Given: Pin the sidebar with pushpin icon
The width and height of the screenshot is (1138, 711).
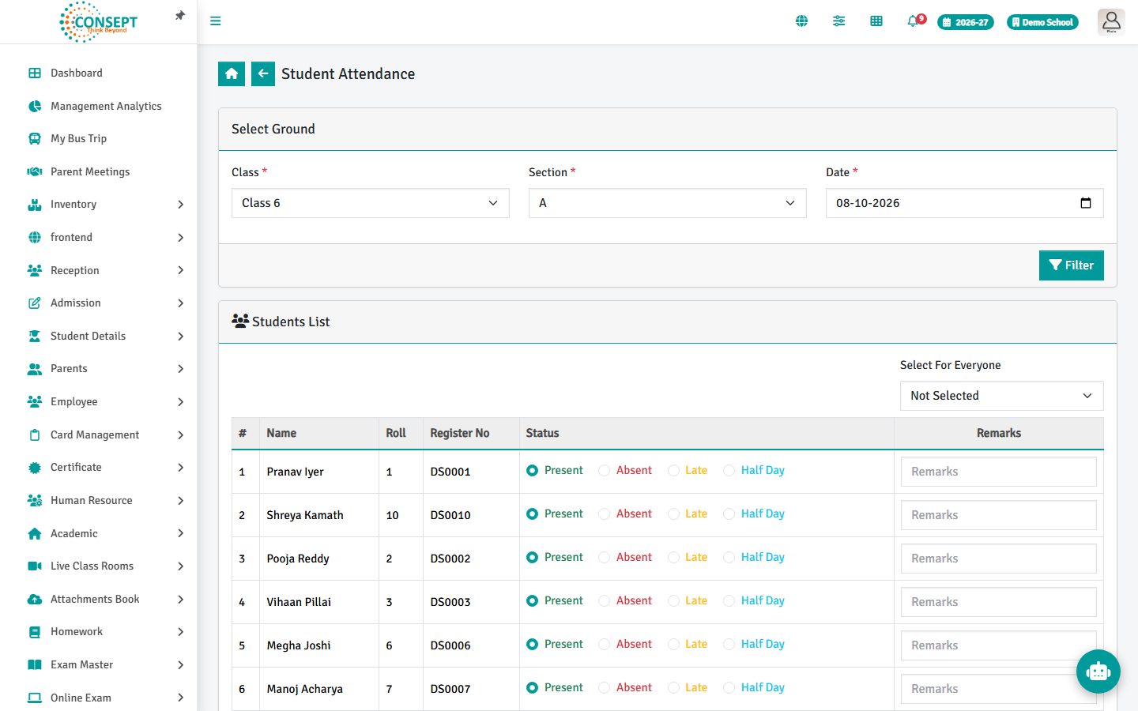Looking at the screenshot, I should [180, 16].
